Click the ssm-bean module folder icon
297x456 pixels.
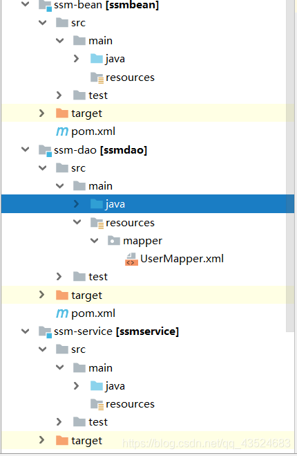(46, 6)
